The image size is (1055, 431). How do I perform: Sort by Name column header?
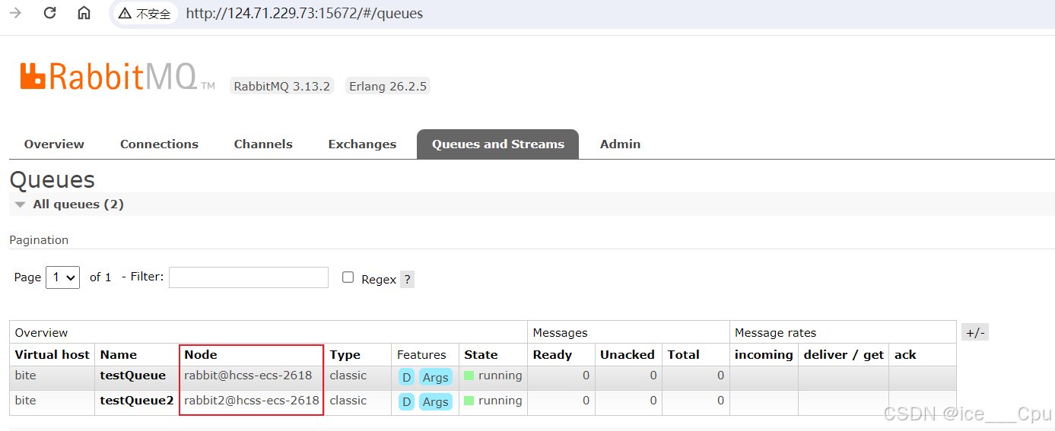click(119, 355)
